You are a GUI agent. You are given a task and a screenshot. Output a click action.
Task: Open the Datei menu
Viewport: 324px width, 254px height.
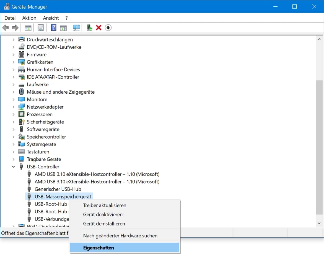[10, 18]
